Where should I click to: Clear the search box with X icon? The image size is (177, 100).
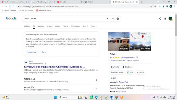[108, 19]
